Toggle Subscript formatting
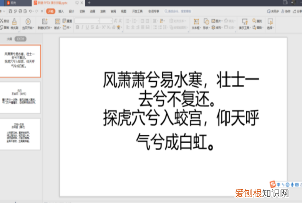This screenshot has height=203, width=302. [x=109, y=27]
